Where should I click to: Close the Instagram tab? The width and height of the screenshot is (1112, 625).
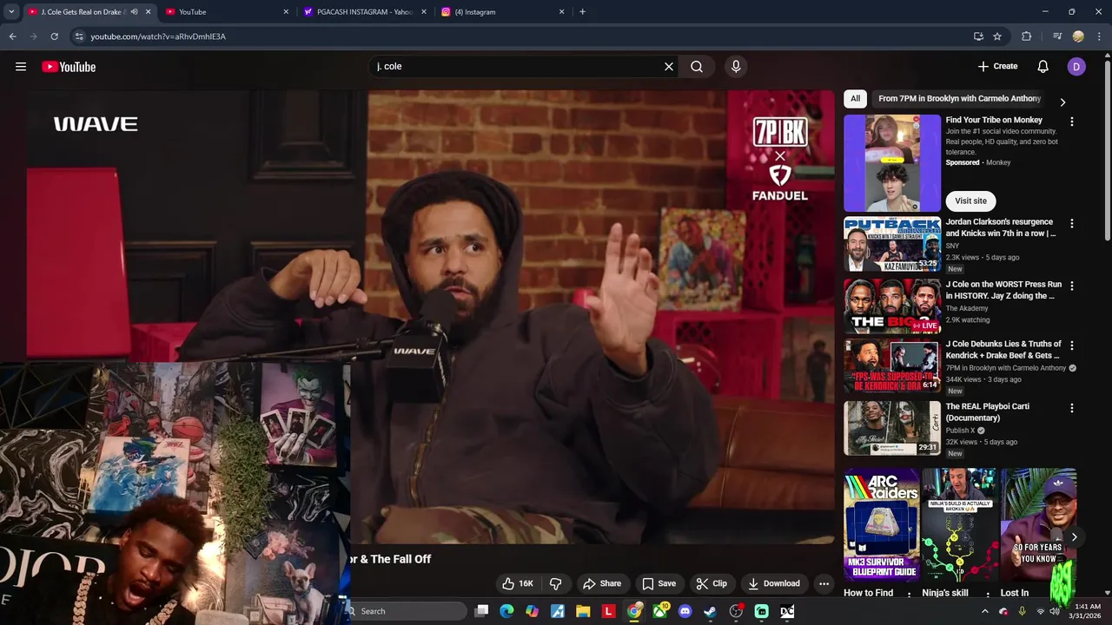[x=561, y=12]
